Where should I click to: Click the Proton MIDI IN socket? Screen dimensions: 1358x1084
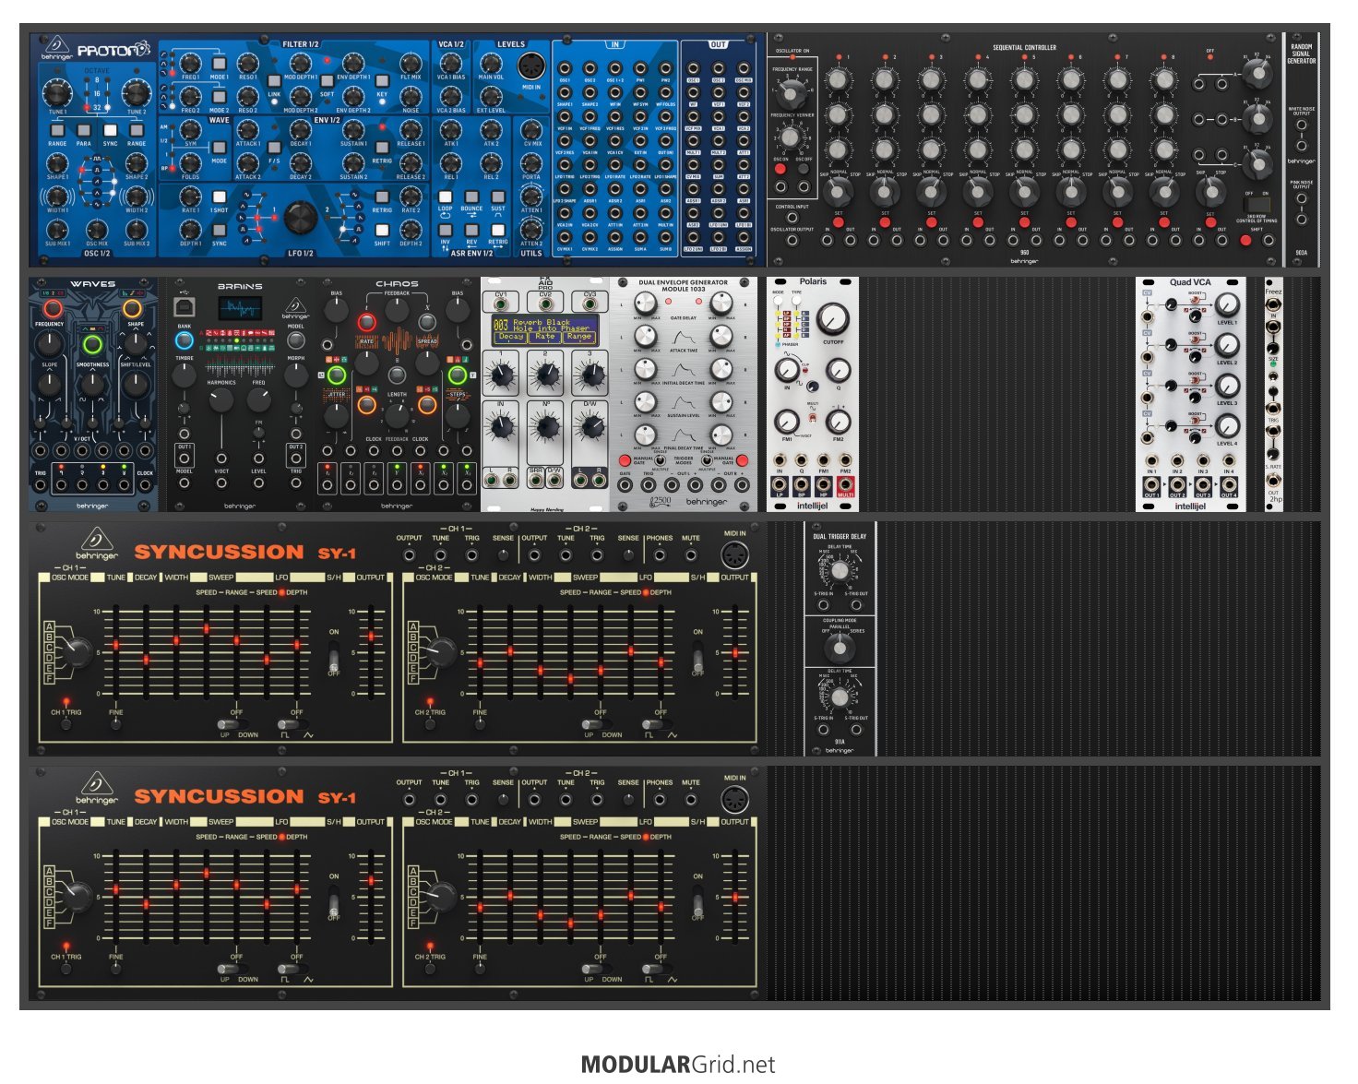(531, 67)
